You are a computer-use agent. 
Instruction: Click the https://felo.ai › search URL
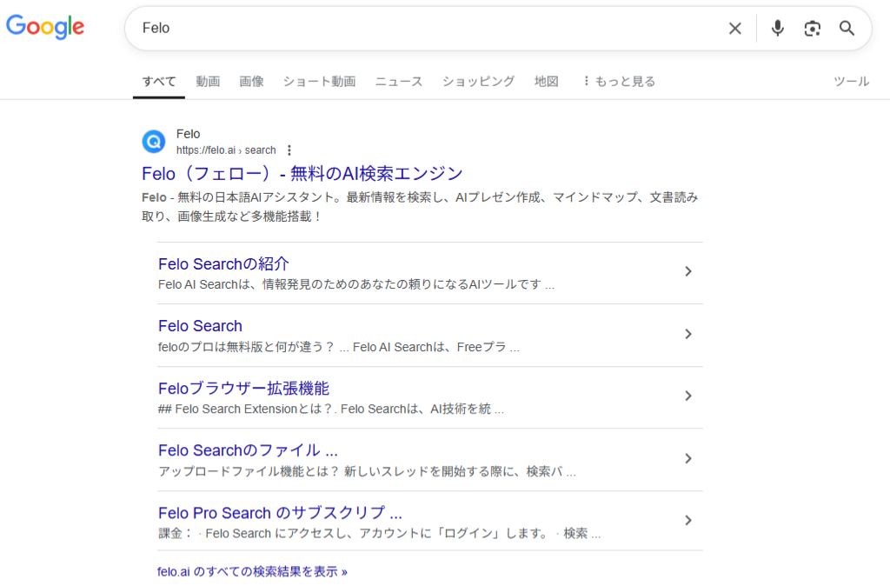coord(226,150)
